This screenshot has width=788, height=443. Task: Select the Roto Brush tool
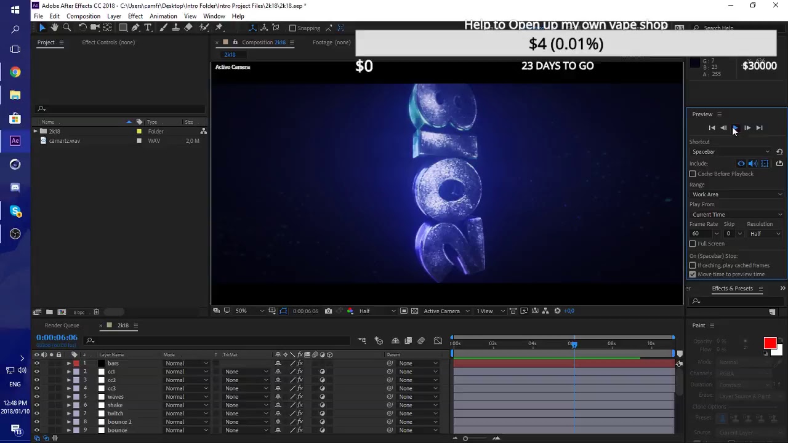tap(204, 28)
